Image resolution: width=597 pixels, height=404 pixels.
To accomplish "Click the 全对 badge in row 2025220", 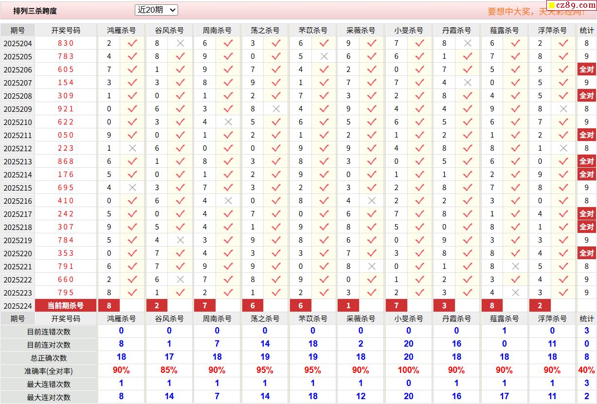I will [587, 253].
